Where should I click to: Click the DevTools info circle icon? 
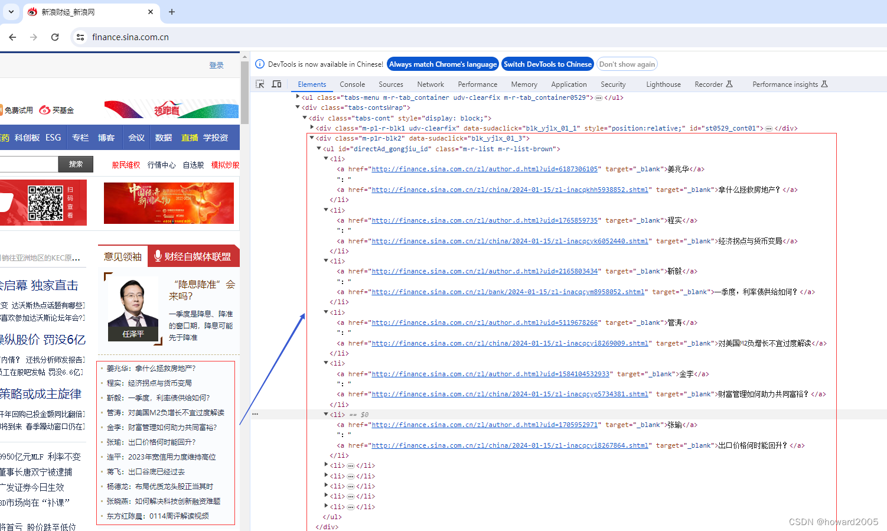pos(260,64)
